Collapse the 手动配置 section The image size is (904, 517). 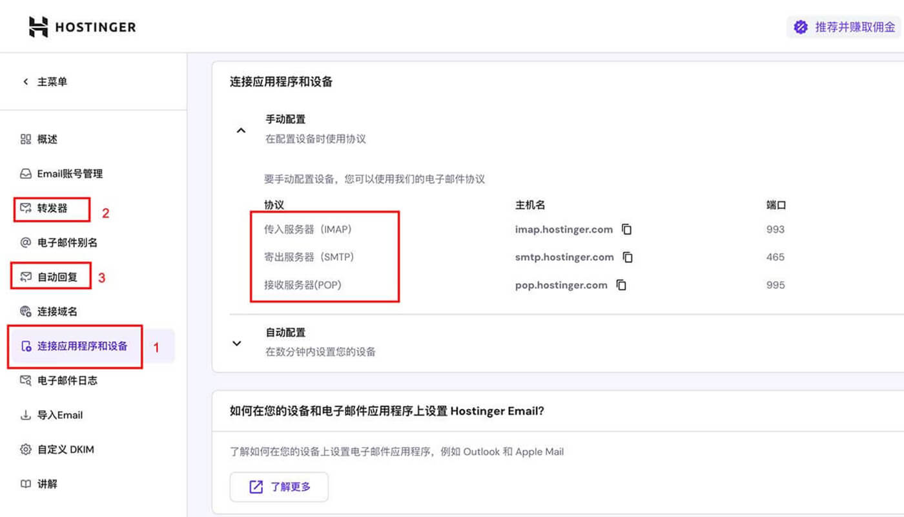(241, 130)
